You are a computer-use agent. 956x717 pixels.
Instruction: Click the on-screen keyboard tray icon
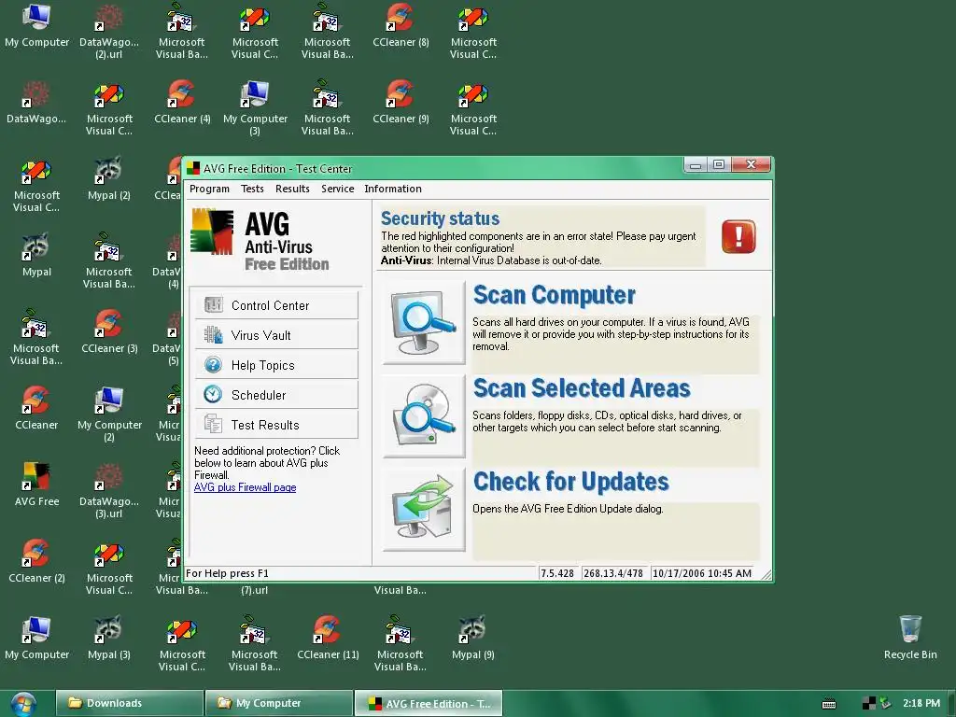(x=829, y=704)
